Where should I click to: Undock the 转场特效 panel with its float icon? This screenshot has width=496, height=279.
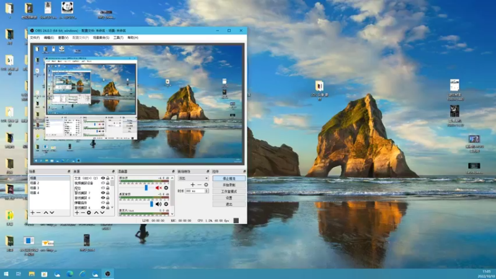point(208,172)
